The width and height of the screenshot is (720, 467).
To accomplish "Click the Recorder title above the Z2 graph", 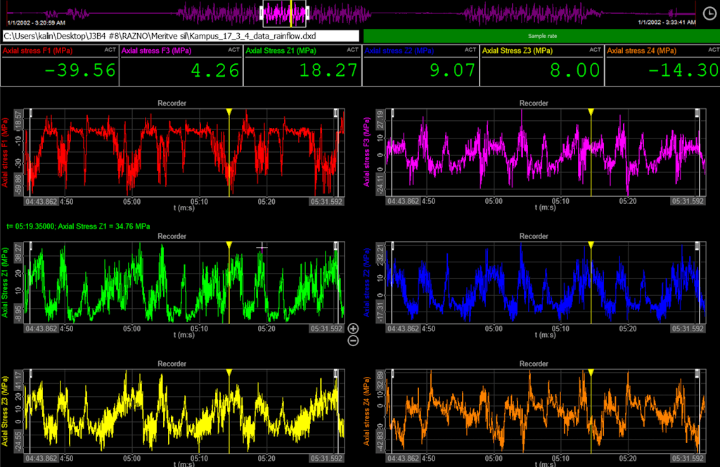I will tap(534, 236).
